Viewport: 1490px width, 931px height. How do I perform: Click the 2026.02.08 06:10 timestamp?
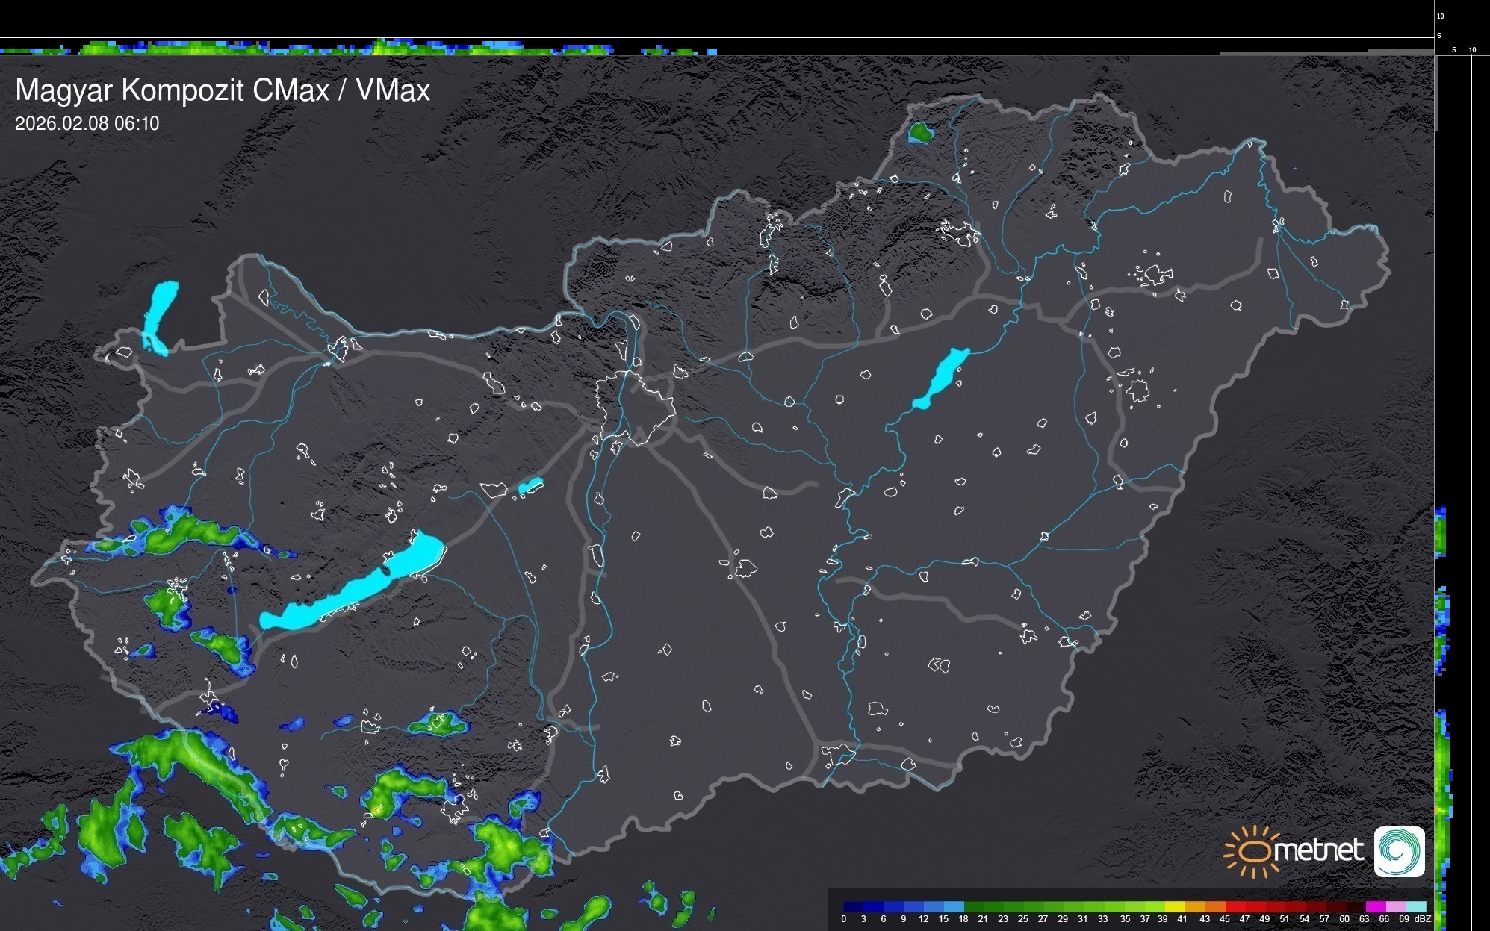(87, 124)
